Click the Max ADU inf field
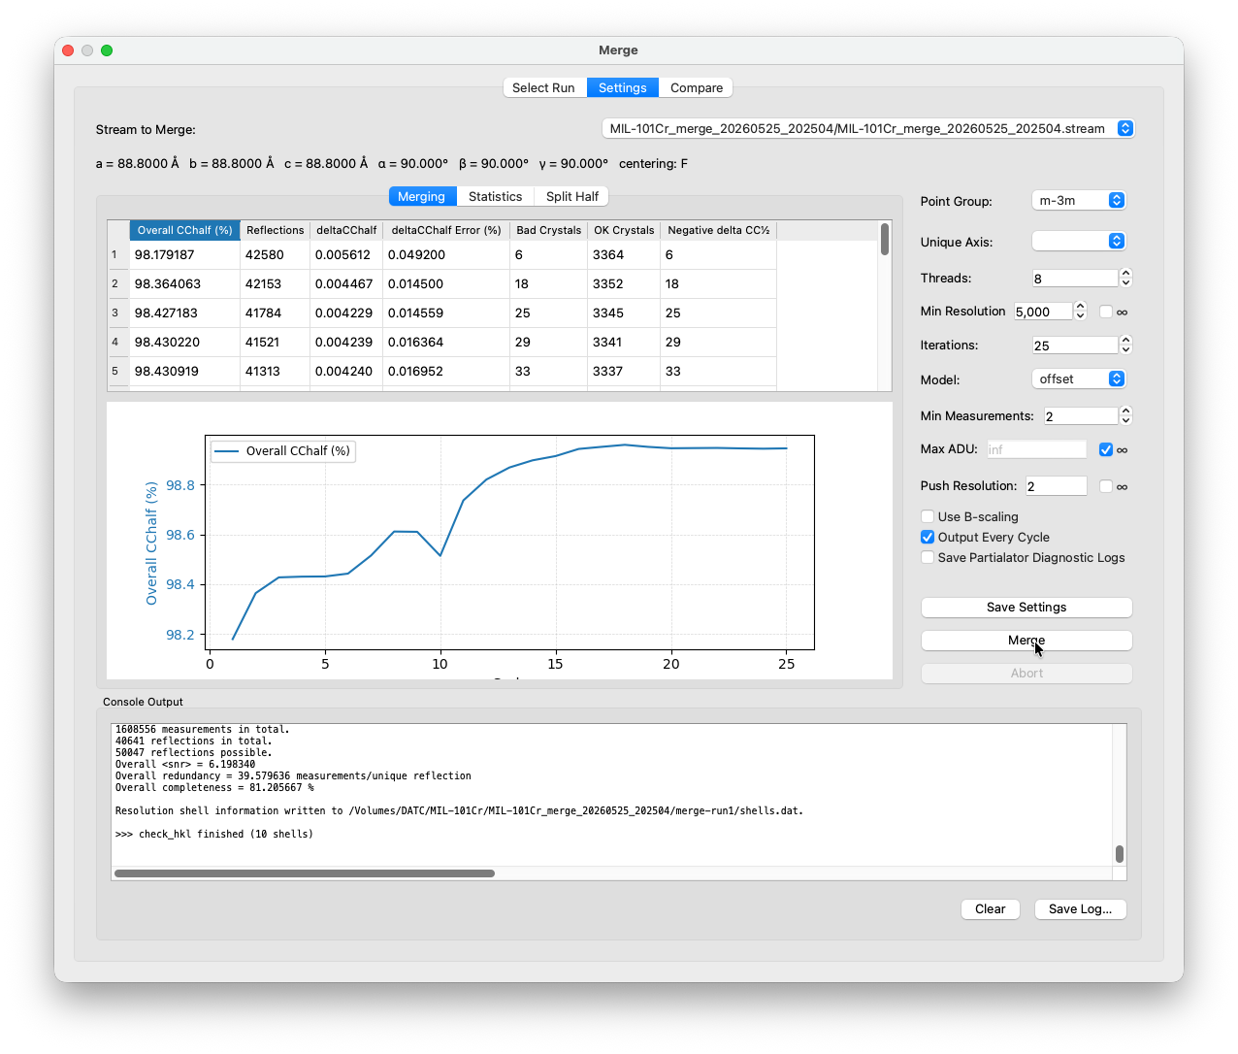The height and width of the screenshot is (1054, 1238). (x=1036, y=449)
